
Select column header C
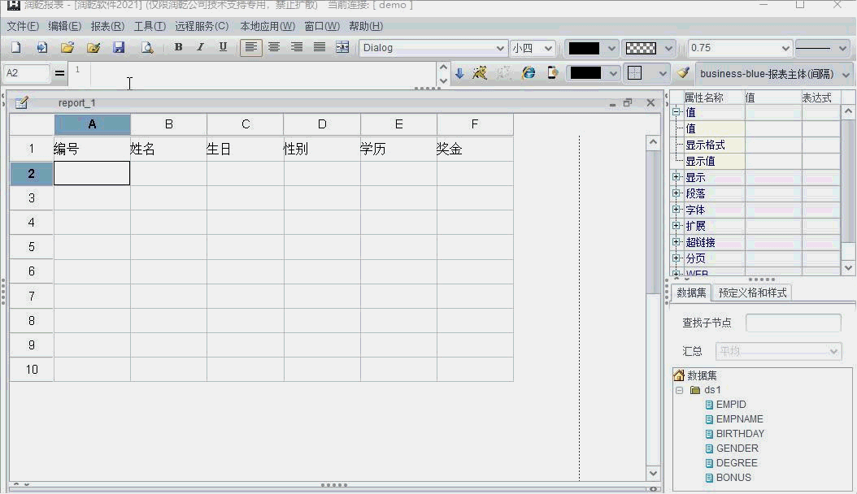(x=246, y=124)
